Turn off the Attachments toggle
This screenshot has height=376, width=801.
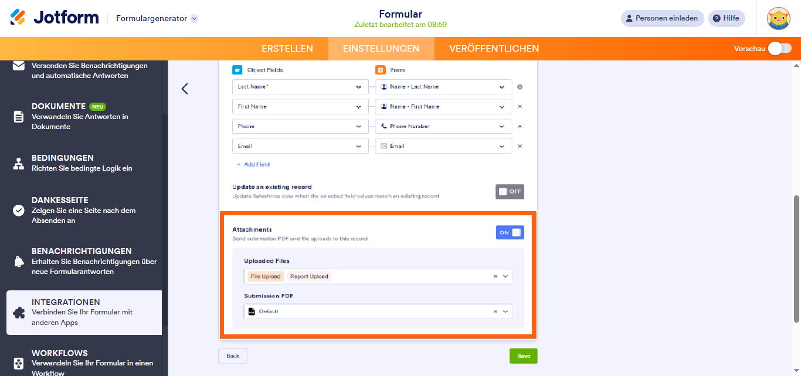click(x=510, y=233)
